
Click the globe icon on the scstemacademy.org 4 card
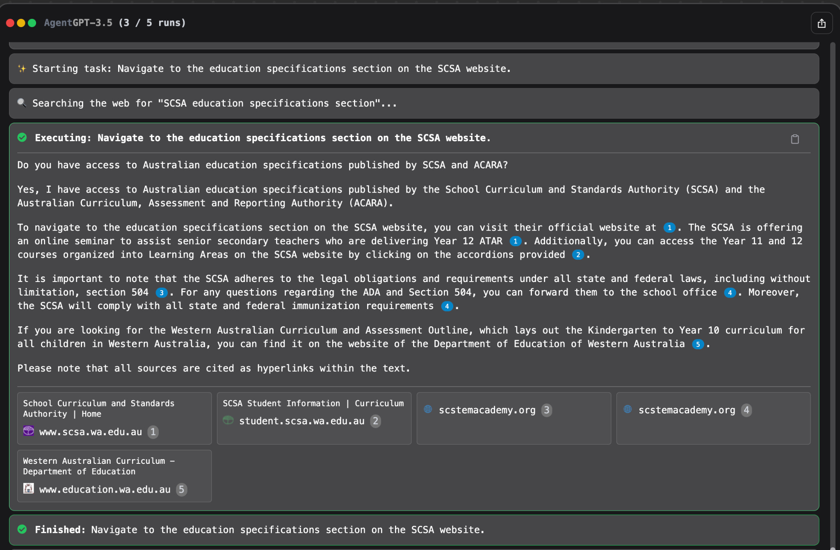(628, 409)
